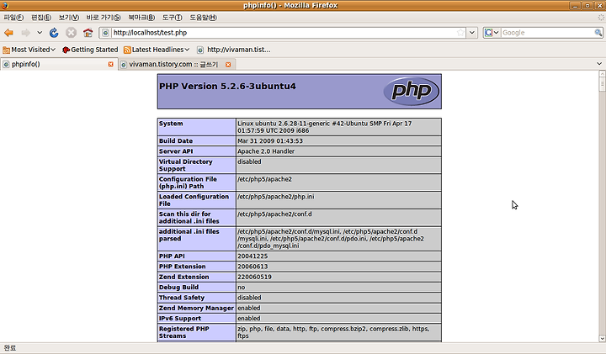Click the PHP API value 20041225

[x=252, y=256]
